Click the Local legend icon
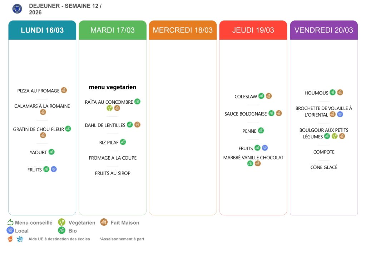The width and height of the screenshot is (366, 259). tap(10, 230)
